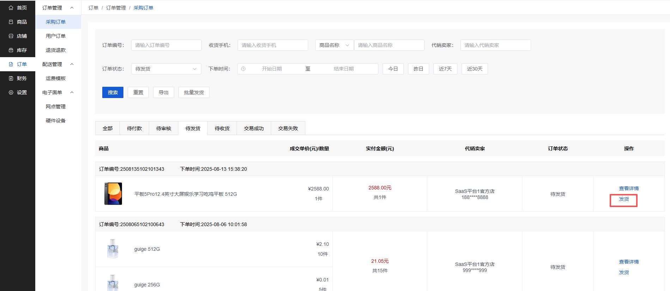
Task: Switch to the 待发货 tab
Action: pyautogui.click(x=193, y=128)
